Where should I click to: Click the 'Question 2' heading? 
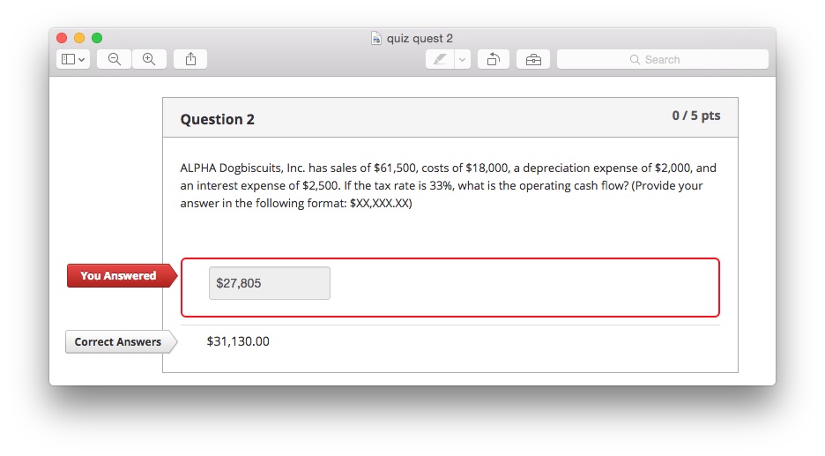click(217, 119)
